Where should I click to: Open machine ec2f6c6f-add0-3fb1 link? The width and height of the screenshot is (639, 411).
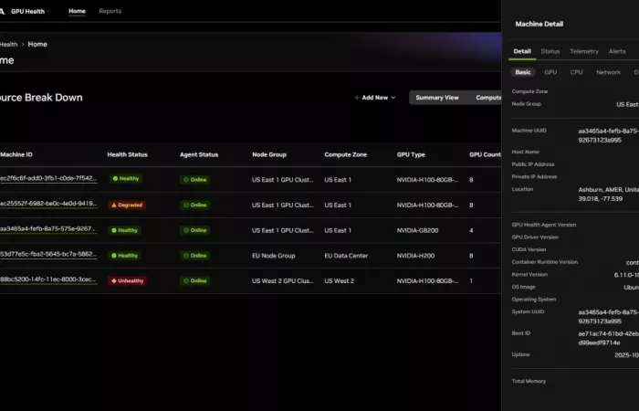pyautogui.click(x=48, y=178)
